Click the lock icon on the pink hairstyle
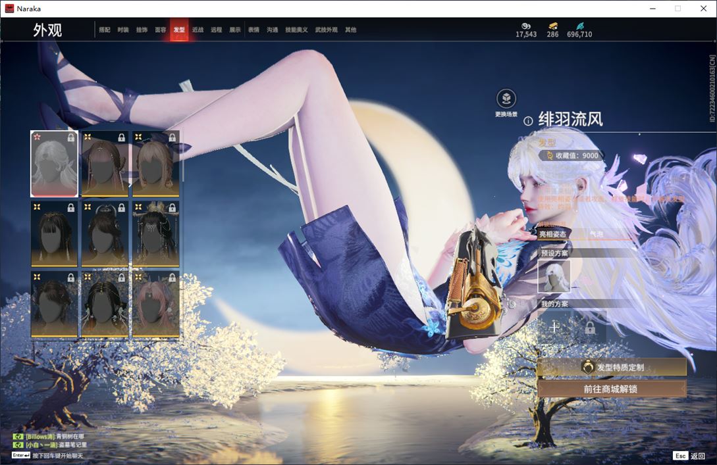 (x=173, y=278)
